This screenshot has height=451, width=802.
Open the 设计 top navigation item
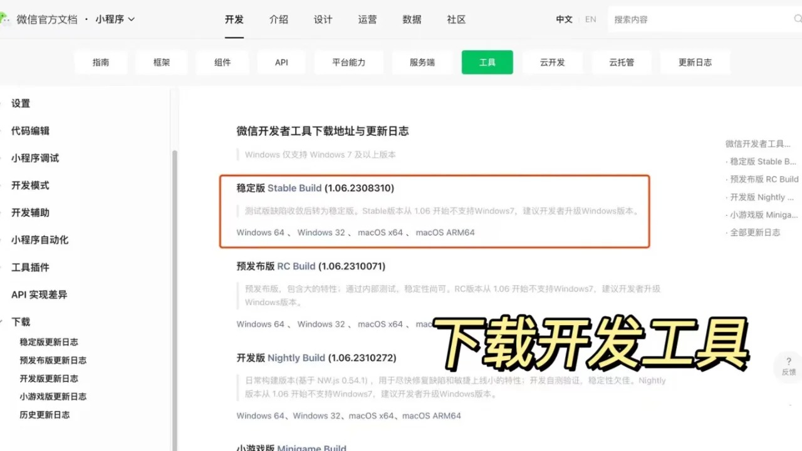pyautogui.click(x=323, y=19)
